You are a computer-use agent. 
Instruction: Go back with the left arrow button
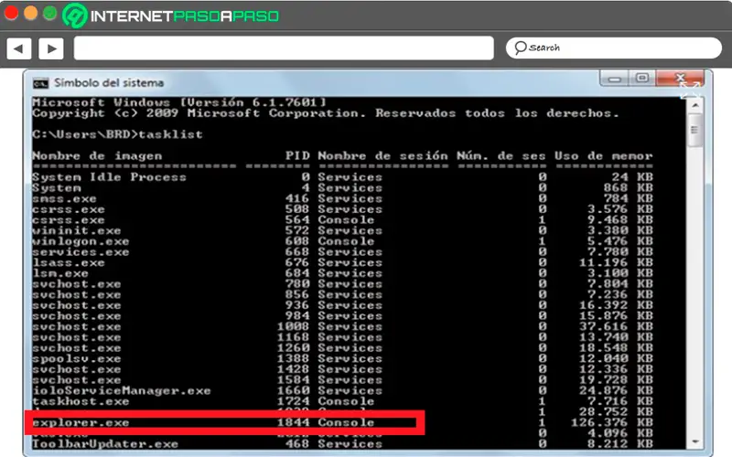[19, 48]
